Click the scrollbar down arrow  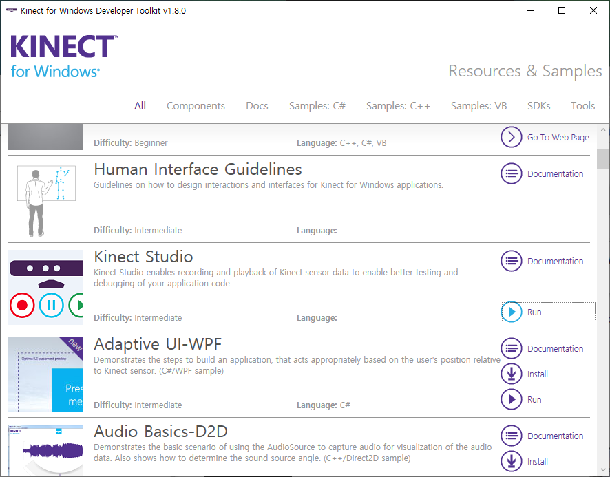point(602,470)
